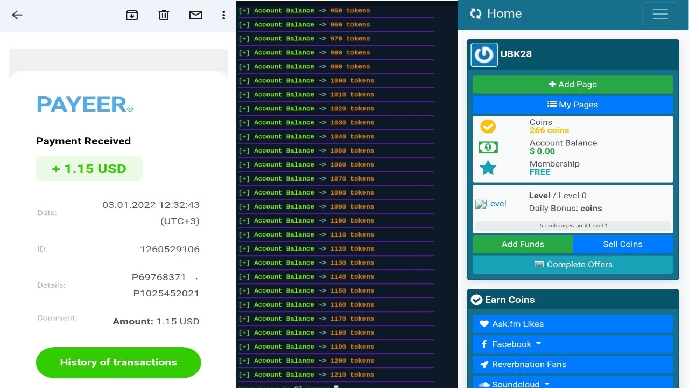Click the broken Level image link
The image size is (689, 388).
[491, 204]
